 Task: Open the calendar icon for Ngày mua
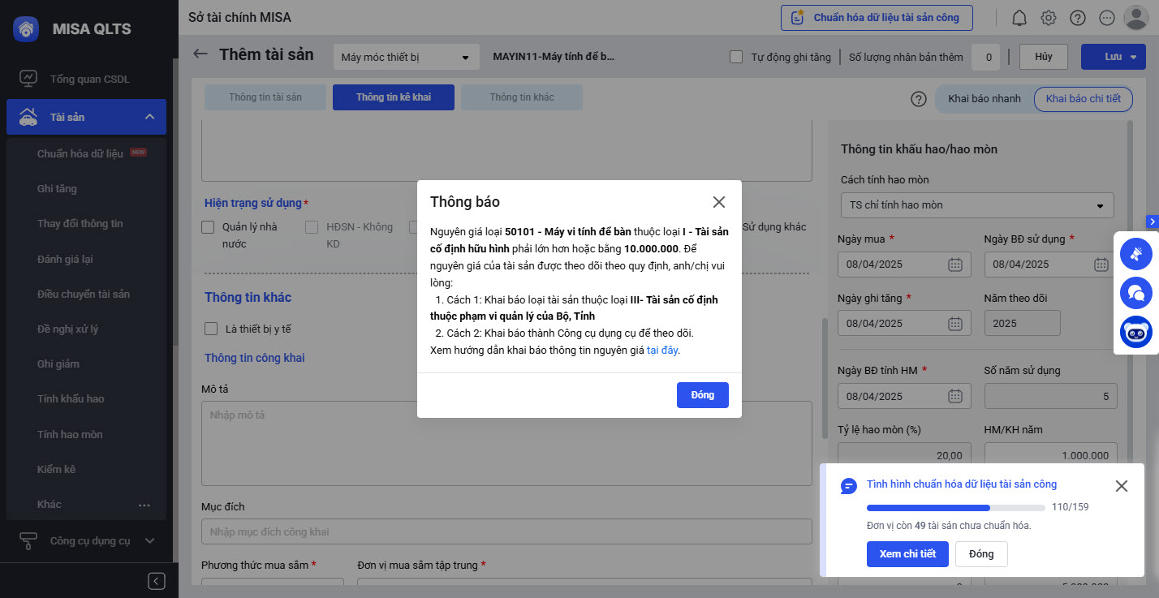pyautogui.click(x=955, y=265)
